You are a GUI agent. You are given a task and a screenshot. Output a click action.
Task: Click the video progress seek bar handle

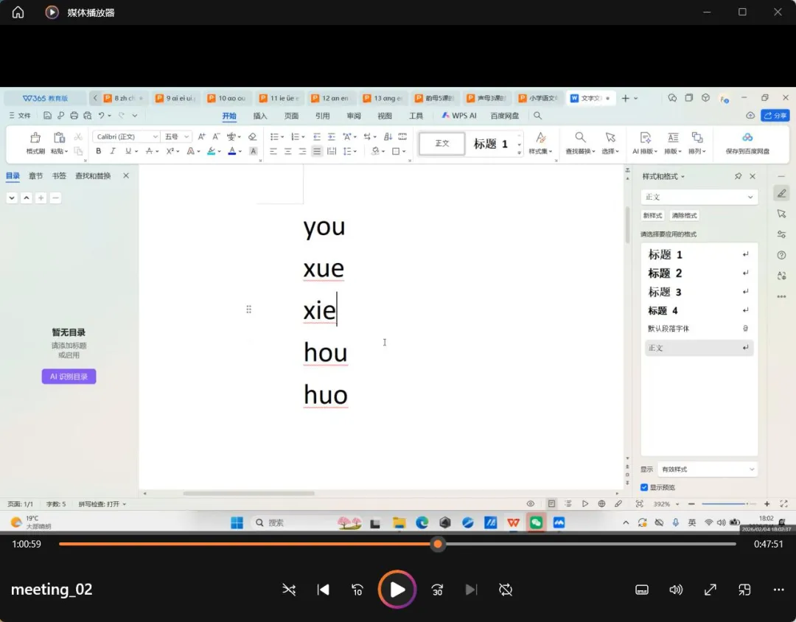tap(438, 544)
